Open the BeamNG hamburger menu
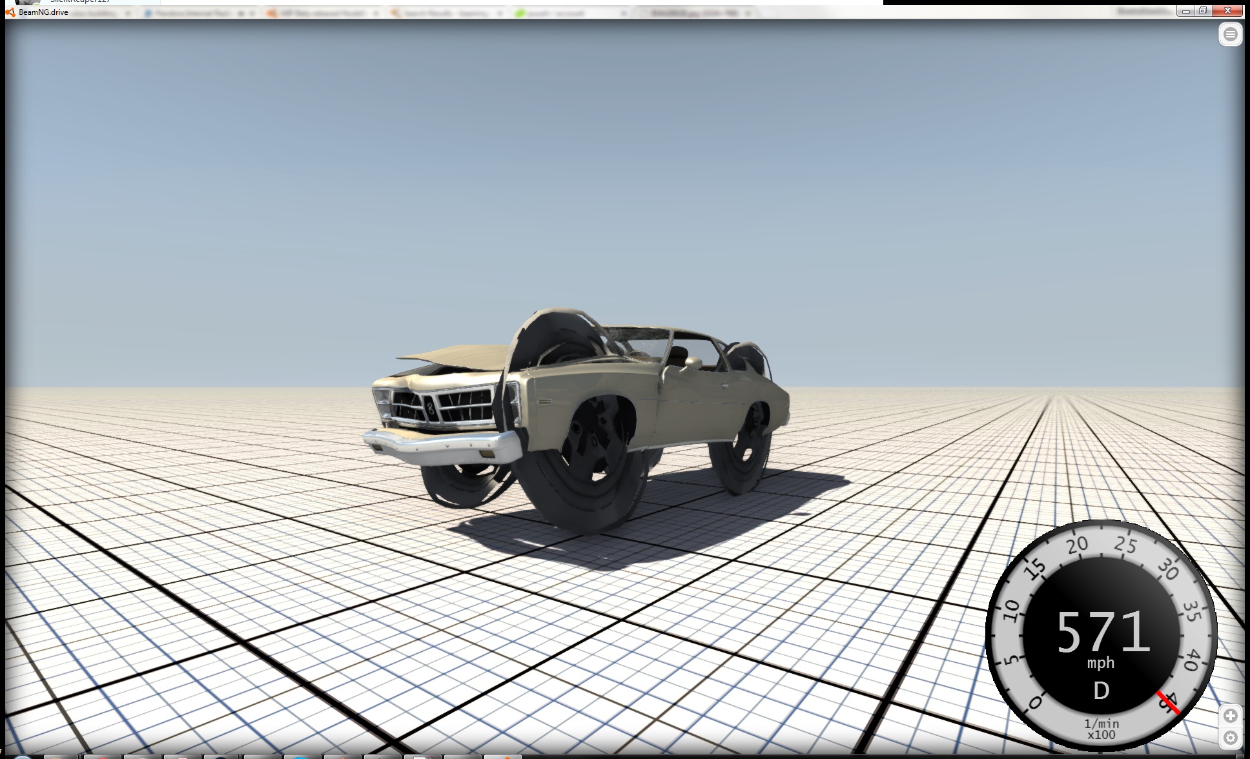The height and width of the screenshot is (759, 1250). click(1231, 34)
